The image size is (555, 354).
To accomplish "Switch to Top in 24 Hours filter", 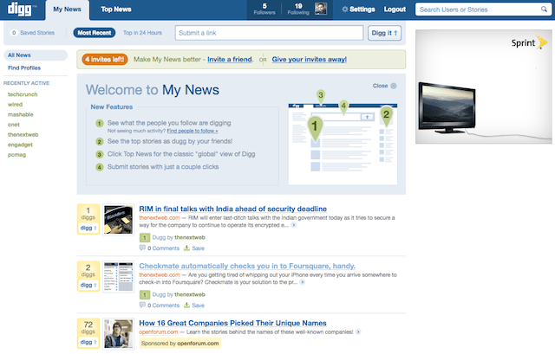I will pos(142,33).
